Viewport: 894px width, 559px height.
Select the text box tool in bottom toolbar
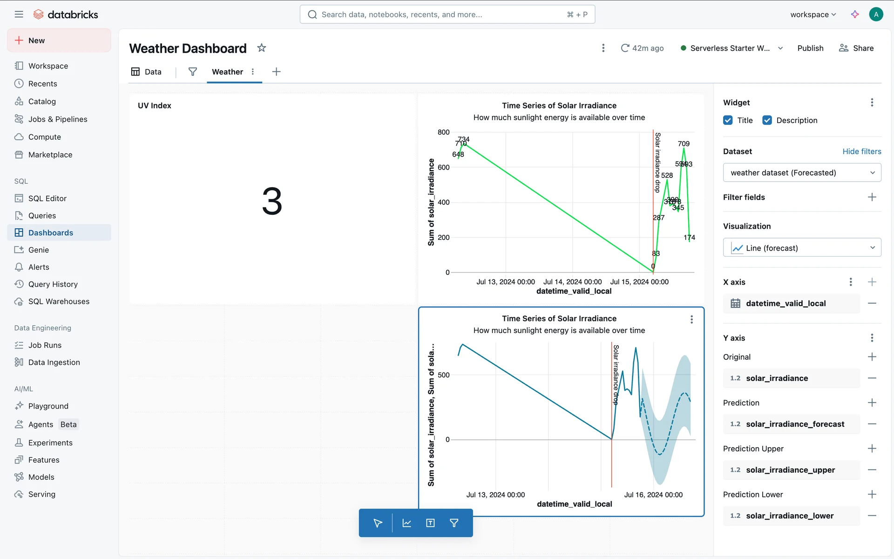tap(430, 523)
